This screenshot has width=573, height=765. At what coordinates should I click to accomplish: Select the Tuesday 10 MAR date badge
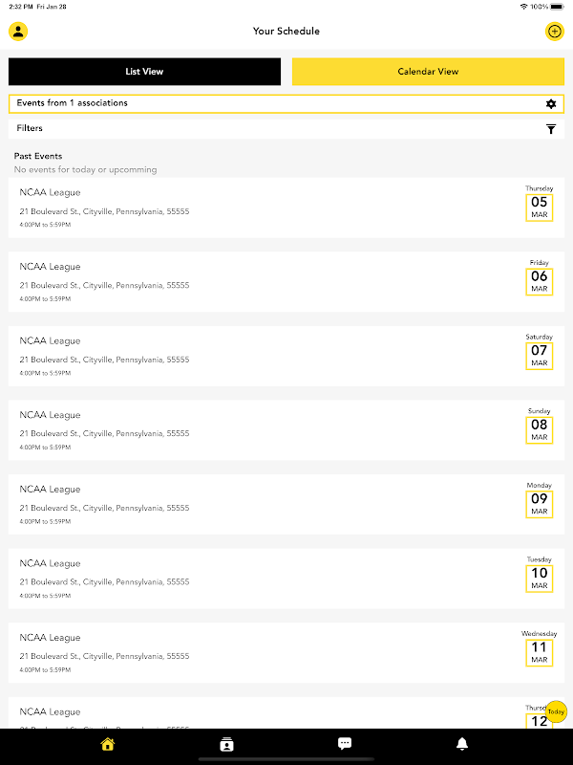point(540,579)
